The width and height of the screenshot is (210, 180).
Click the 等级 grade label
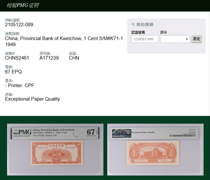click(x=9, y=67)
